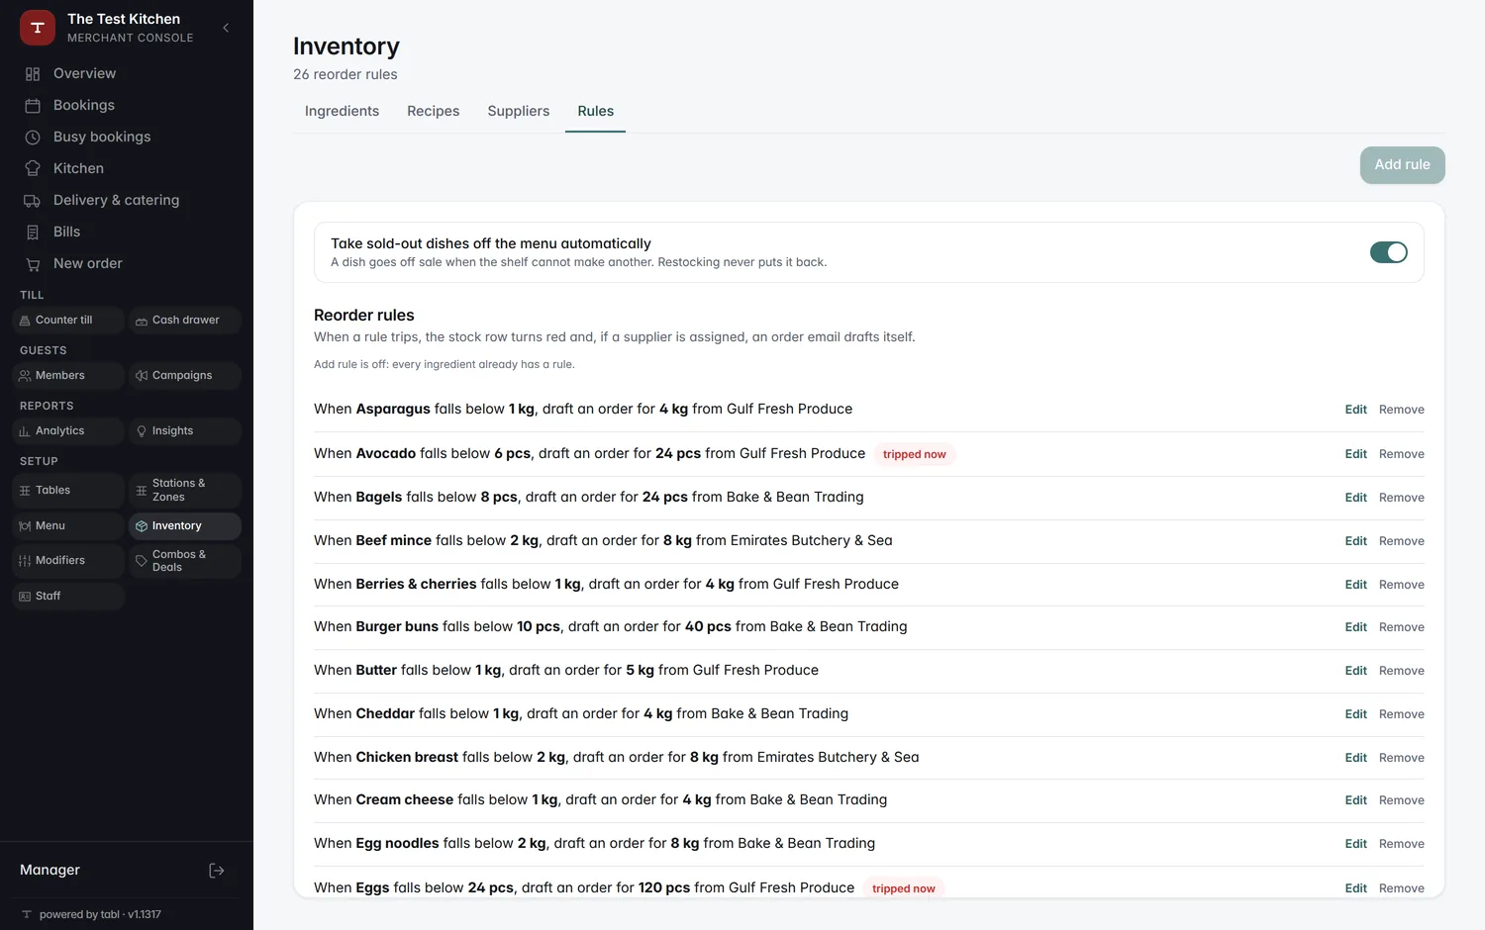Viewport: 1485px width, 930px height.
Task: Click the Add rule button
Action: (1403, 165)
